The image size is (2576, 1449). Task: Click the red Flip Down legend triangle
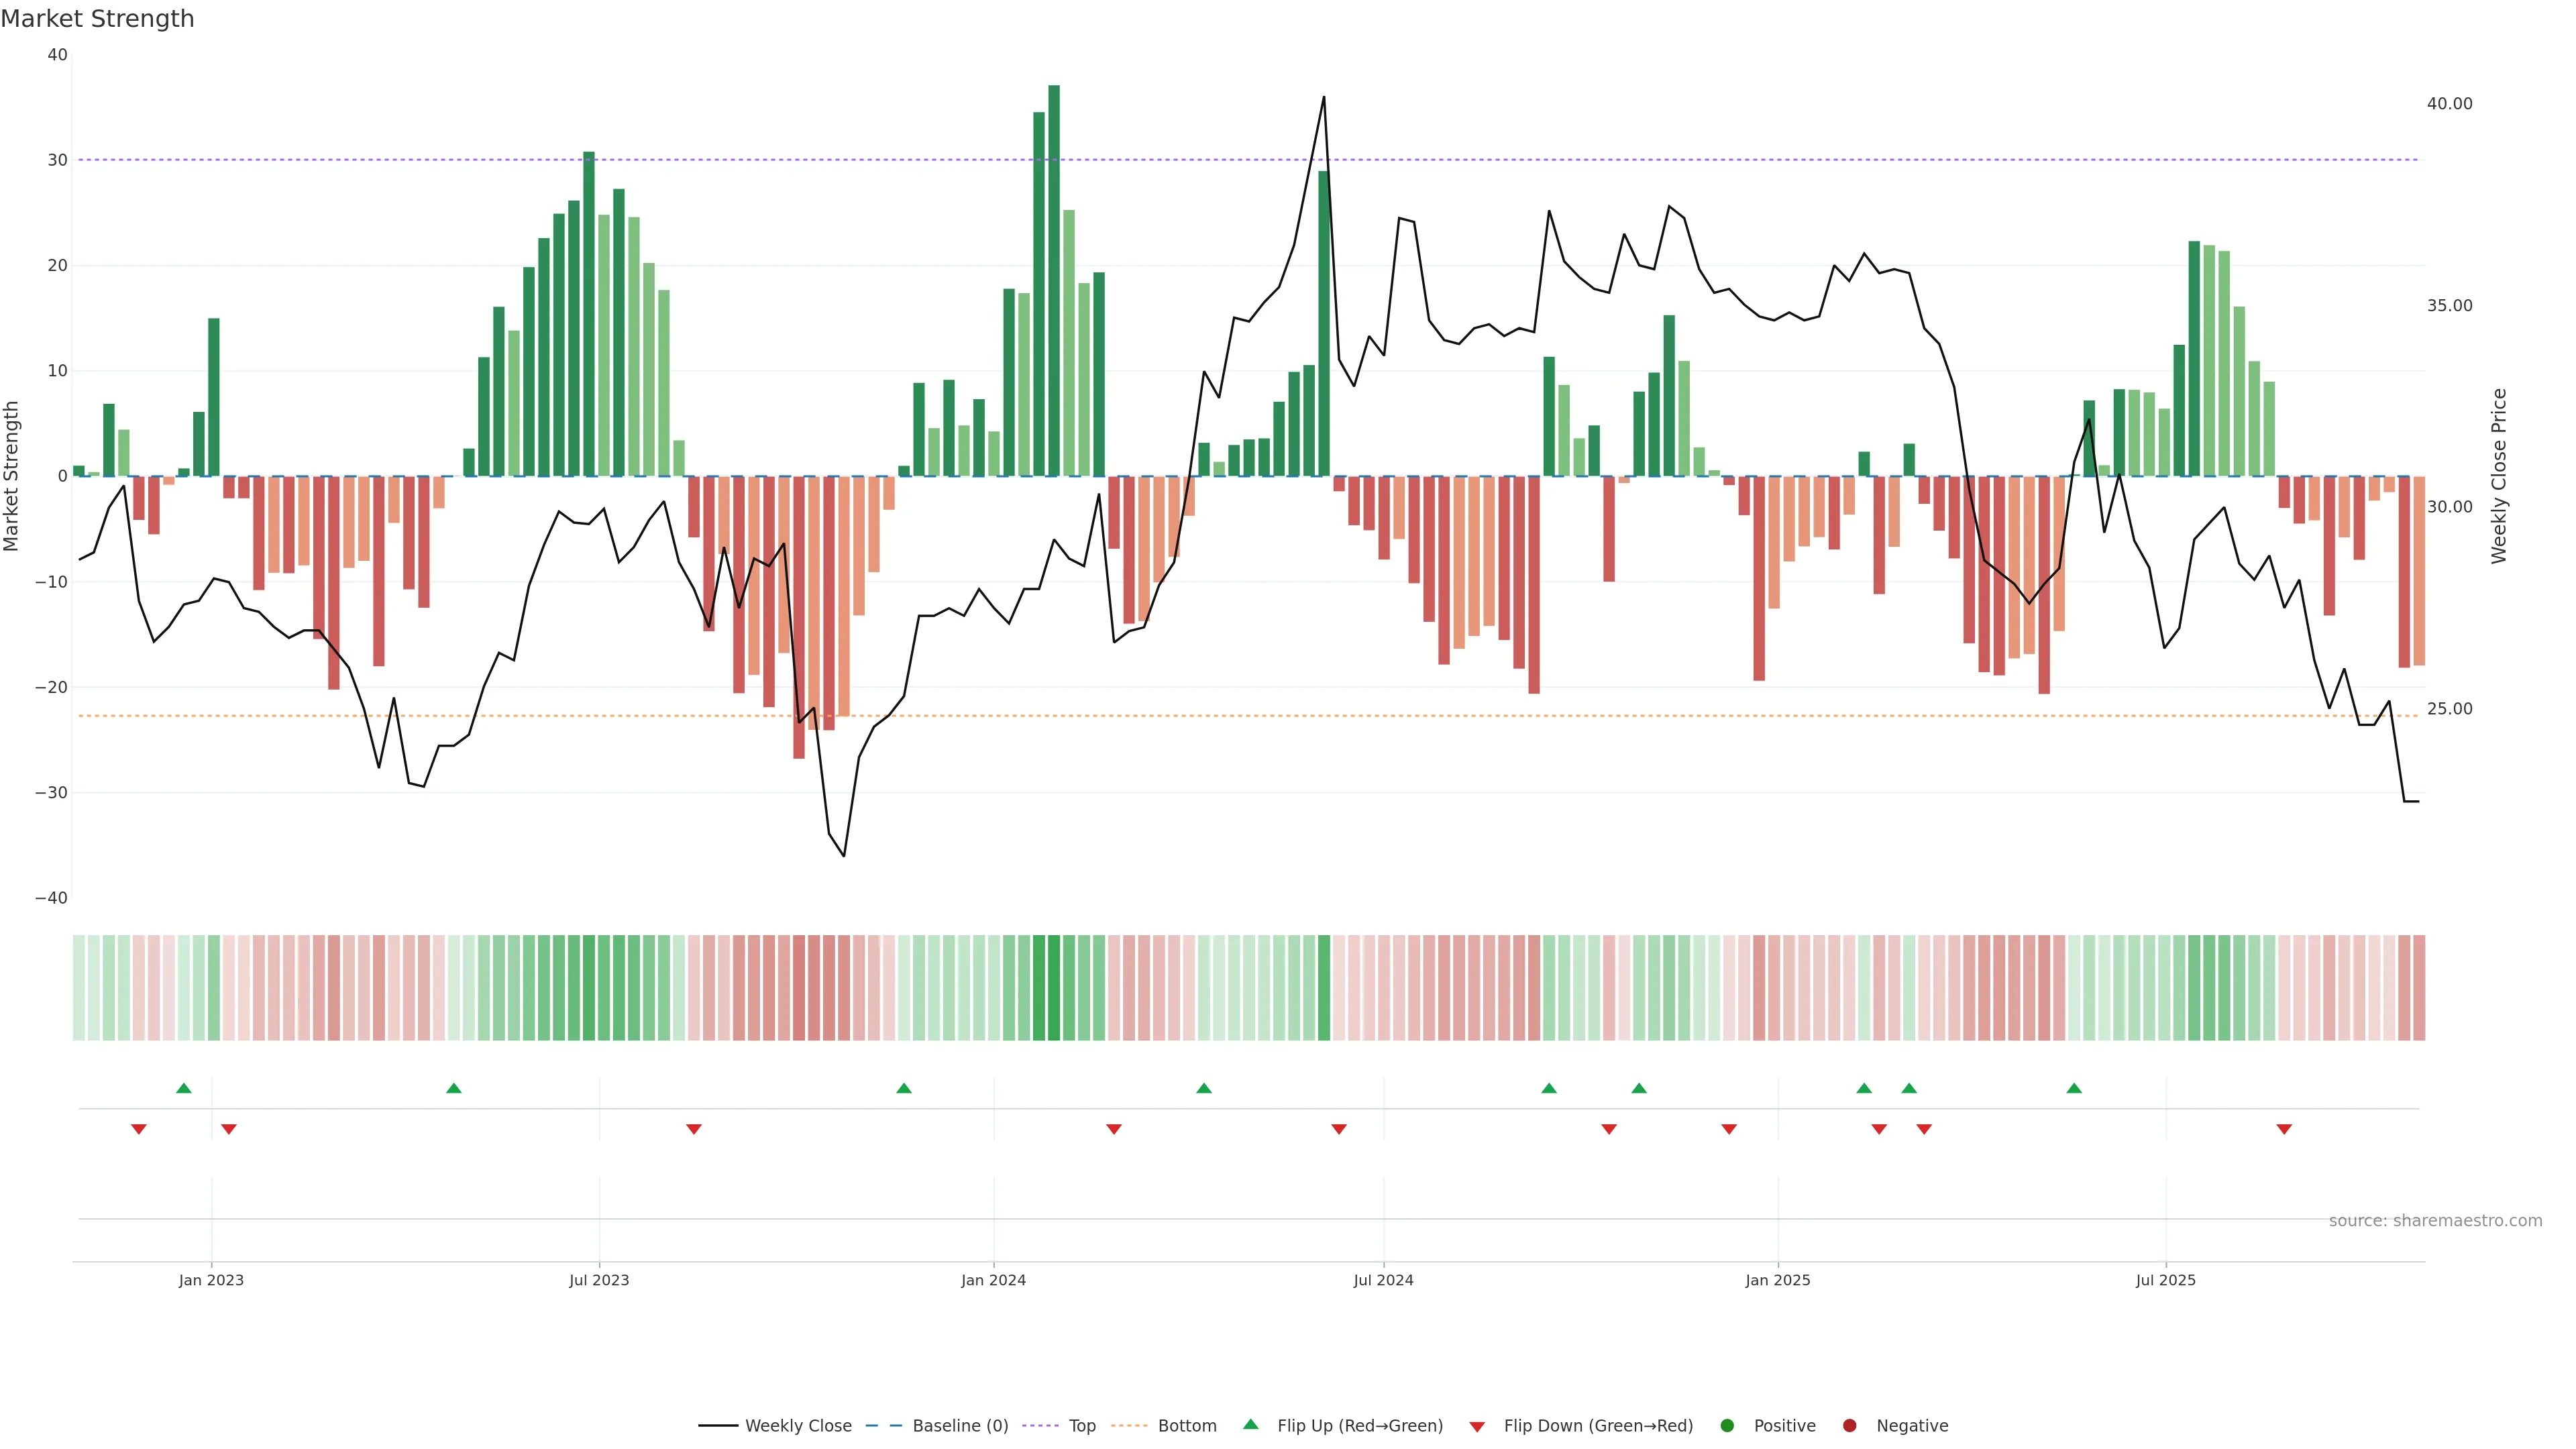click(1477, 1426)
